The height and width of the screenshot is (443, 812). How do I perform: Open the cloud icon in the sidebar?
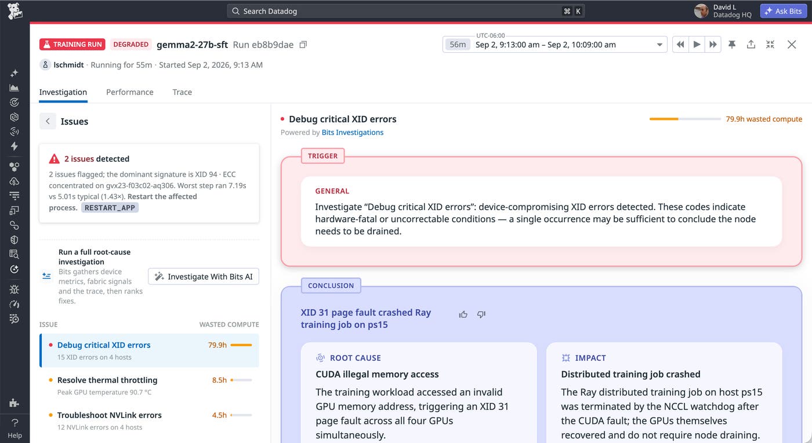[14, 181]
